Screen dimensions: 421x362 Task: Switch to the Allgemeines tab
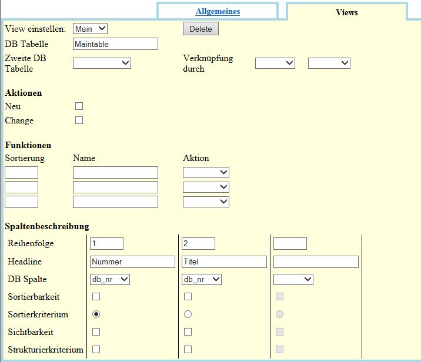(218, 11)
